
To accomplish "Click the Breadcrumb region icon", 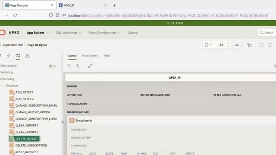I will tap(72, 121).
